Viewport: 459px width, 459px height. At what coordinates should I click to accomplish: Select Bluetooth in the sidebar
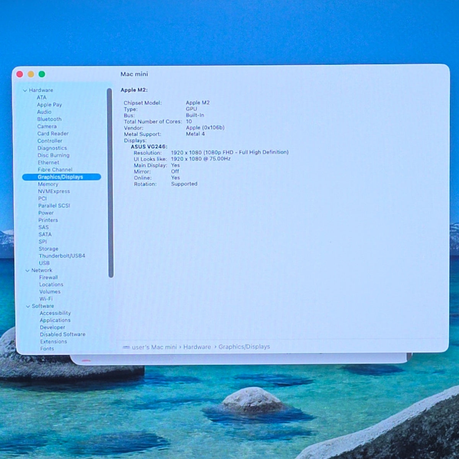point(49,119)
